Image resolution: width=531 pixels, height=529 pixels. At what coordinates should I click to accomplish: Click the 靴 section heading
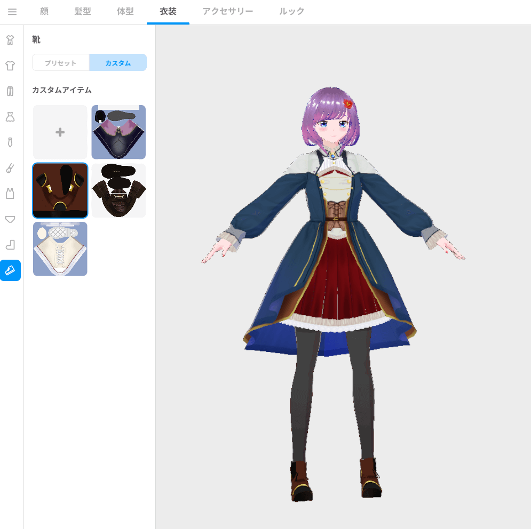point(36,39)
